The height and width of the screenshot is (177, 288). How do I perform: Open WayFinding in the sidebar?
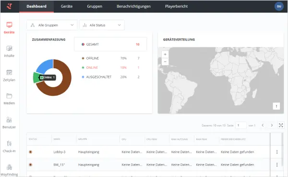[x=9, y=170]
